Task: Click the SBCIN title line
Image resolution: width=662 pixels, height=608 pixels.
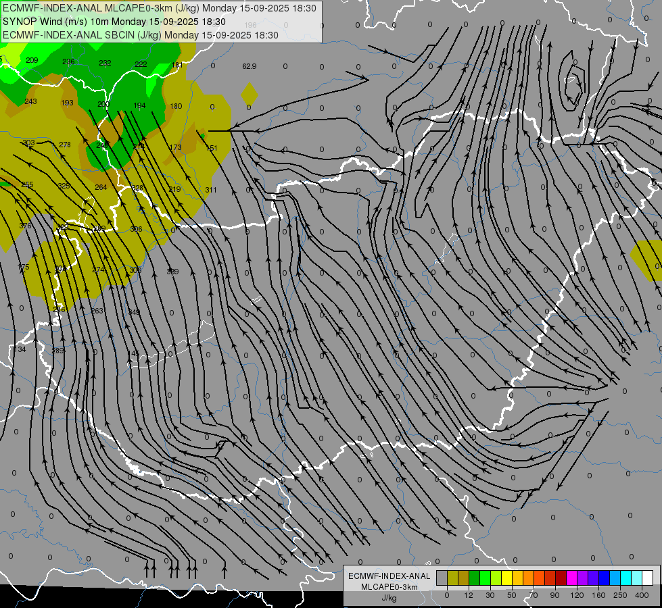Action: coord(141,35)
